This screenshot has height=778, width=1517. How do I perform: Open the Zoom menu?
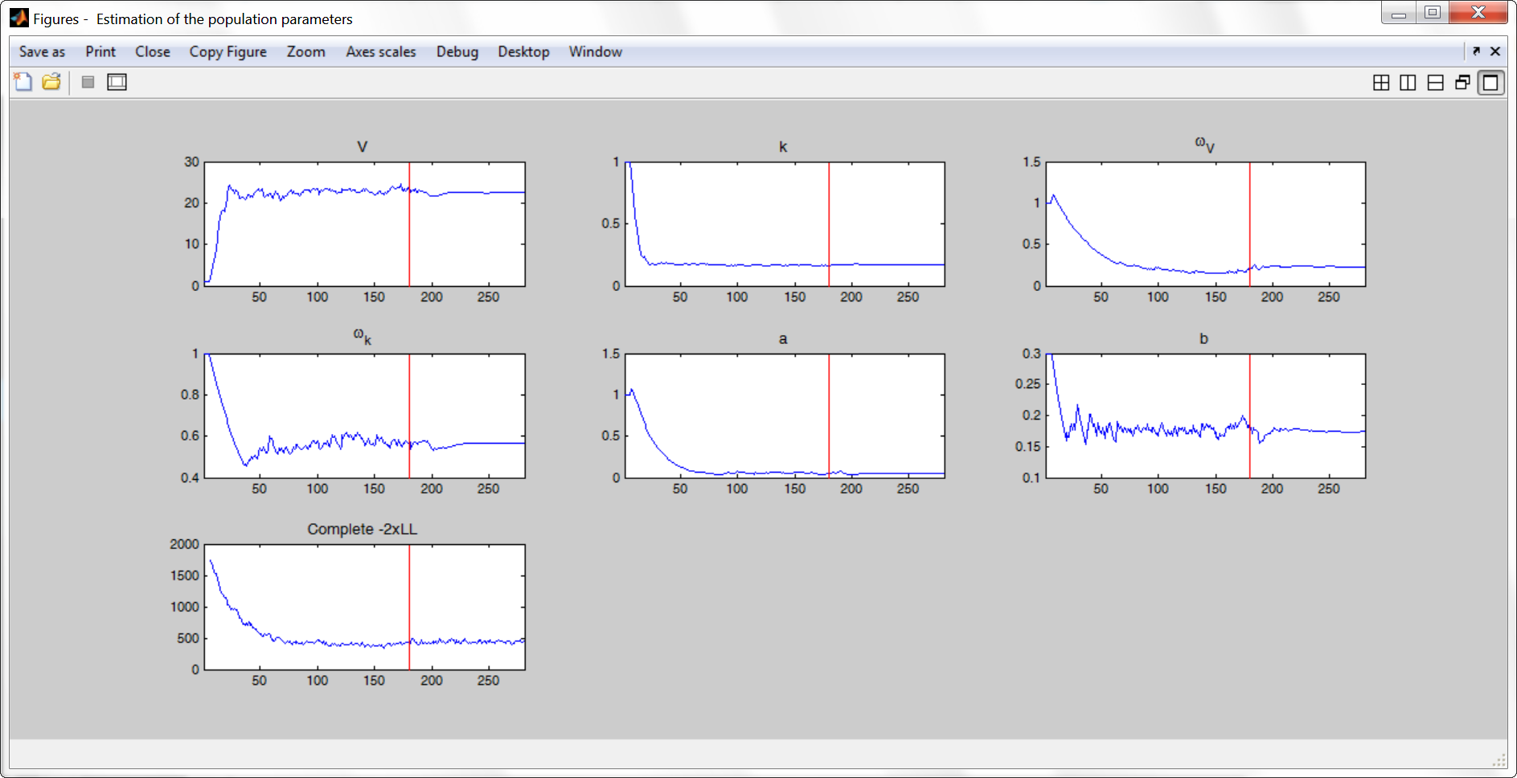tap(305, 51)
